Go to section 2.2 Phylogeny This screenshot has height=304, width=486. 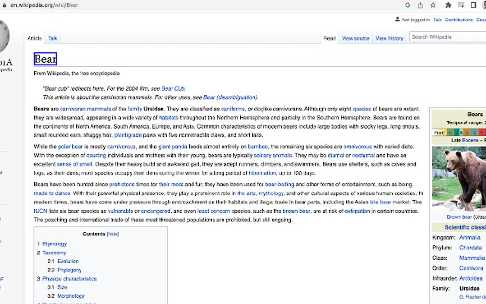click(x=70, y=270)
